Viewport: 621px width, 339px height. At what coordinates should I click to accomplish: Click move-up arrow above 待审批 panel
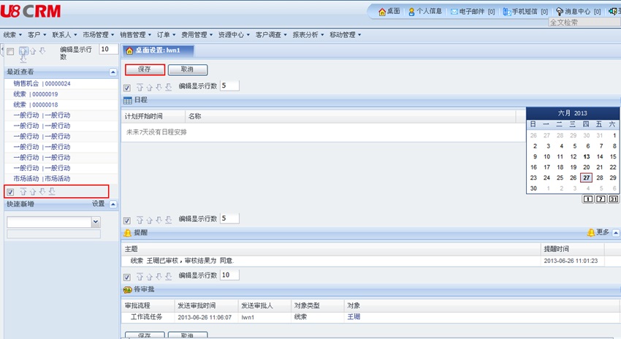(x=149, y=277)
